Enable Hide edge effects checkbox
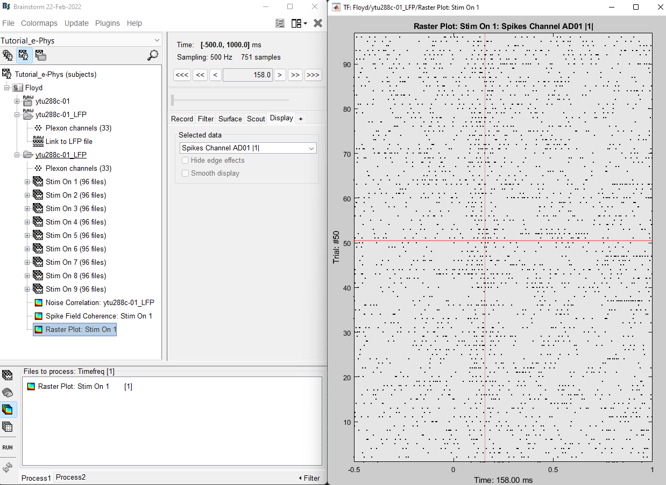The width and height of the screenshot is (666, 485). 186,161
